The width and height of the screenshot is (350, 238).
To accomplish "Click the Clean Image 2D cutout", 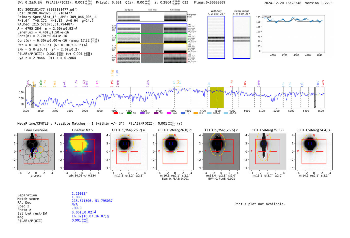I will [x=241, y=37].
